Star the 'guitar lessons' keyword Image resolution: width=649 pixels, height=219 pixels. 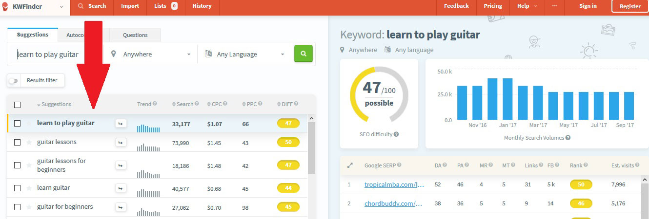click(x=29, y=142)
